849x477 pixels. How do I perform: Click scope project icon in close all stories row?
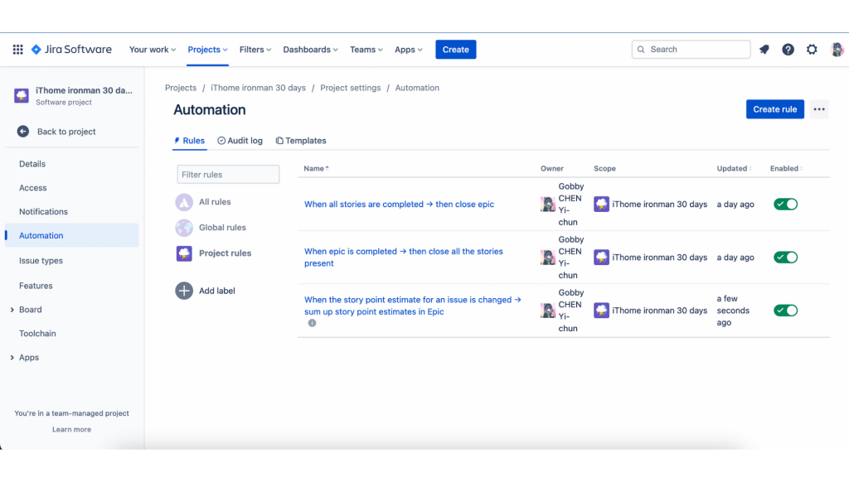601,257
